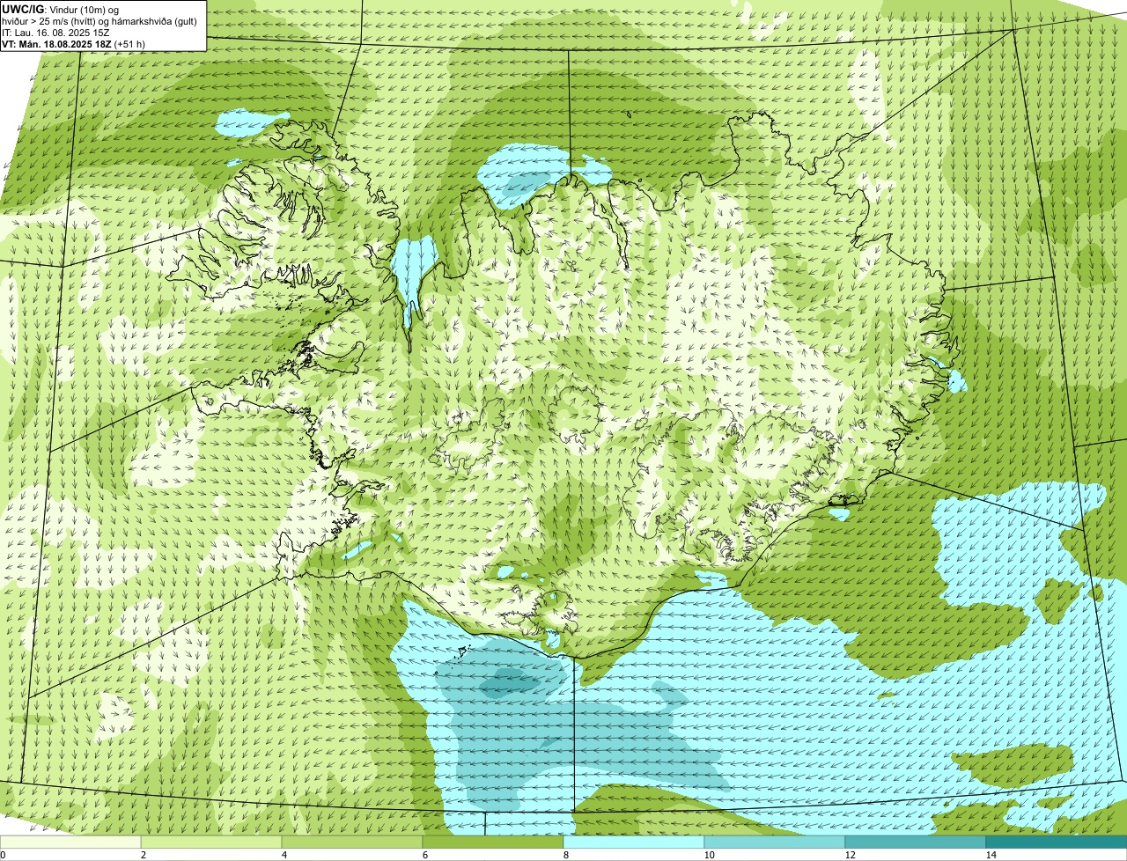Click the '0' tick label under the legend
Viewport: 1127px width, 861px height.
click(3, 855)
